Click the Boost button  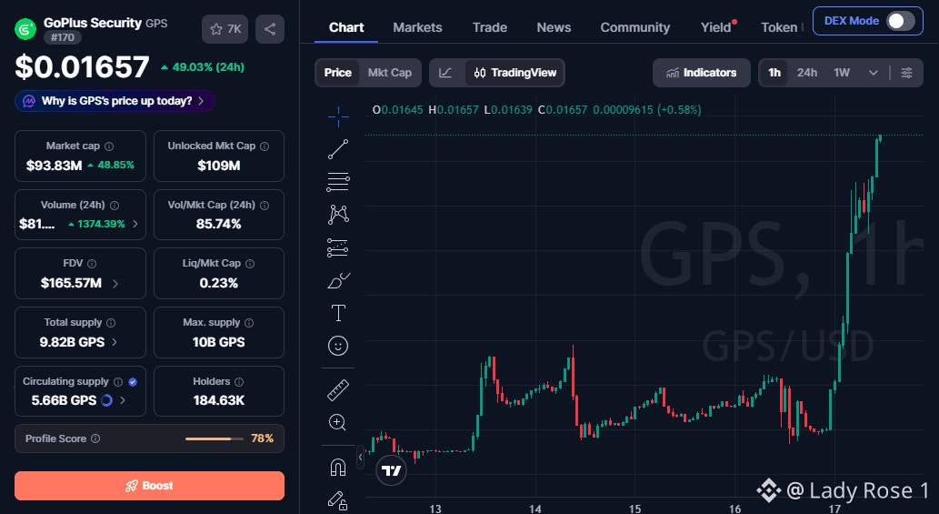149,486
